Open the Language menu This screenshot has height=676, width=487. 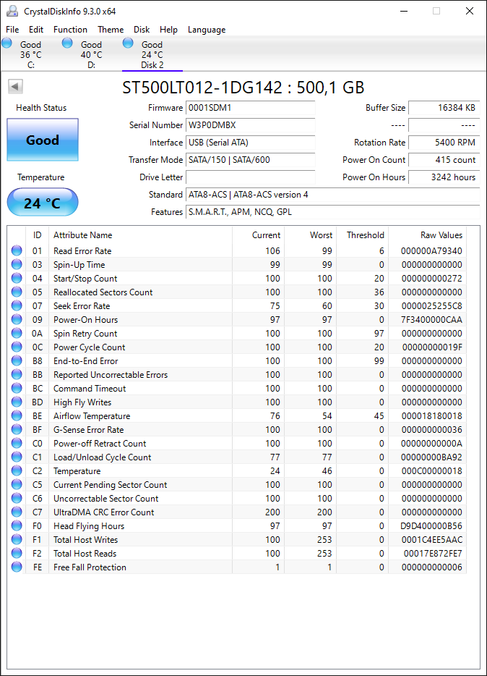207,30
